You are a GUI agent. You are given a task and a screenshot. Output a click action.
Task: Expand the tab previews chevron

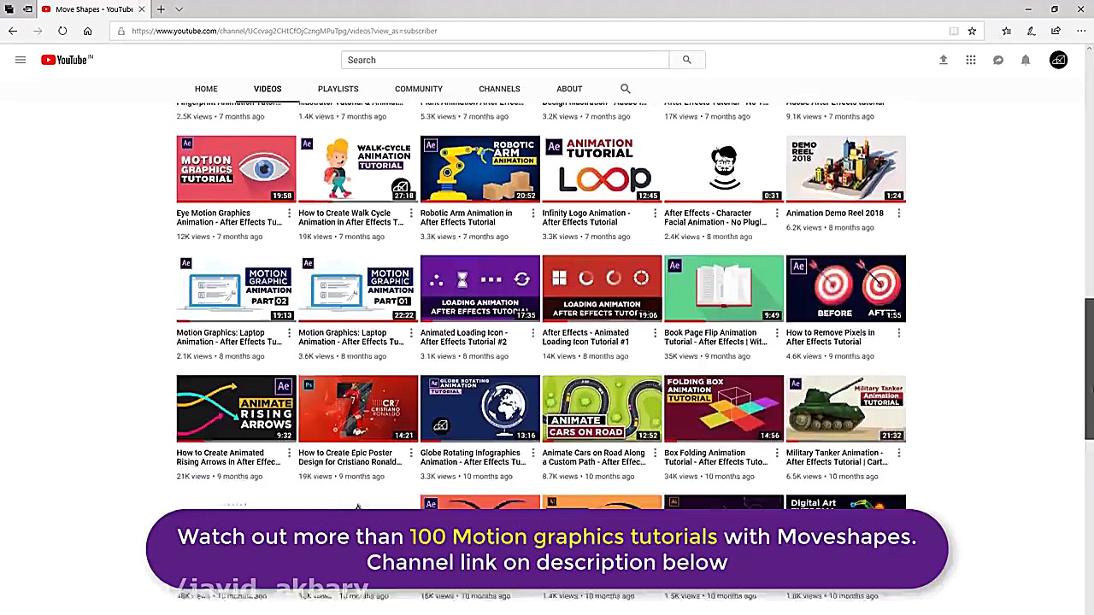click(x=179, y=9)
